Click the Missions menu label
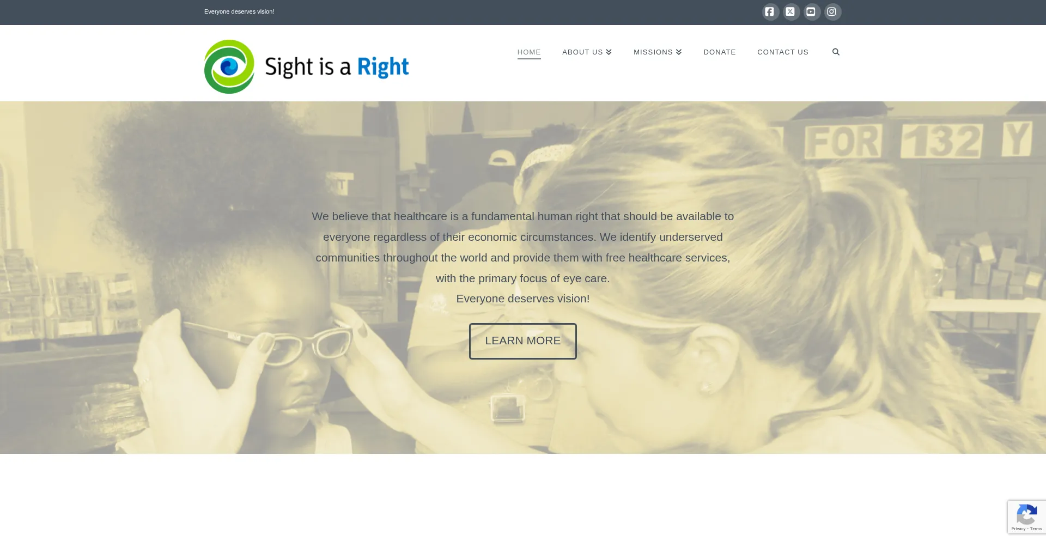 pyautogui.click(x=653, y=52)
